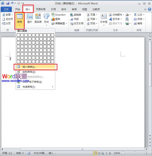Open the select browse object circle icon

tap(150, 142)
